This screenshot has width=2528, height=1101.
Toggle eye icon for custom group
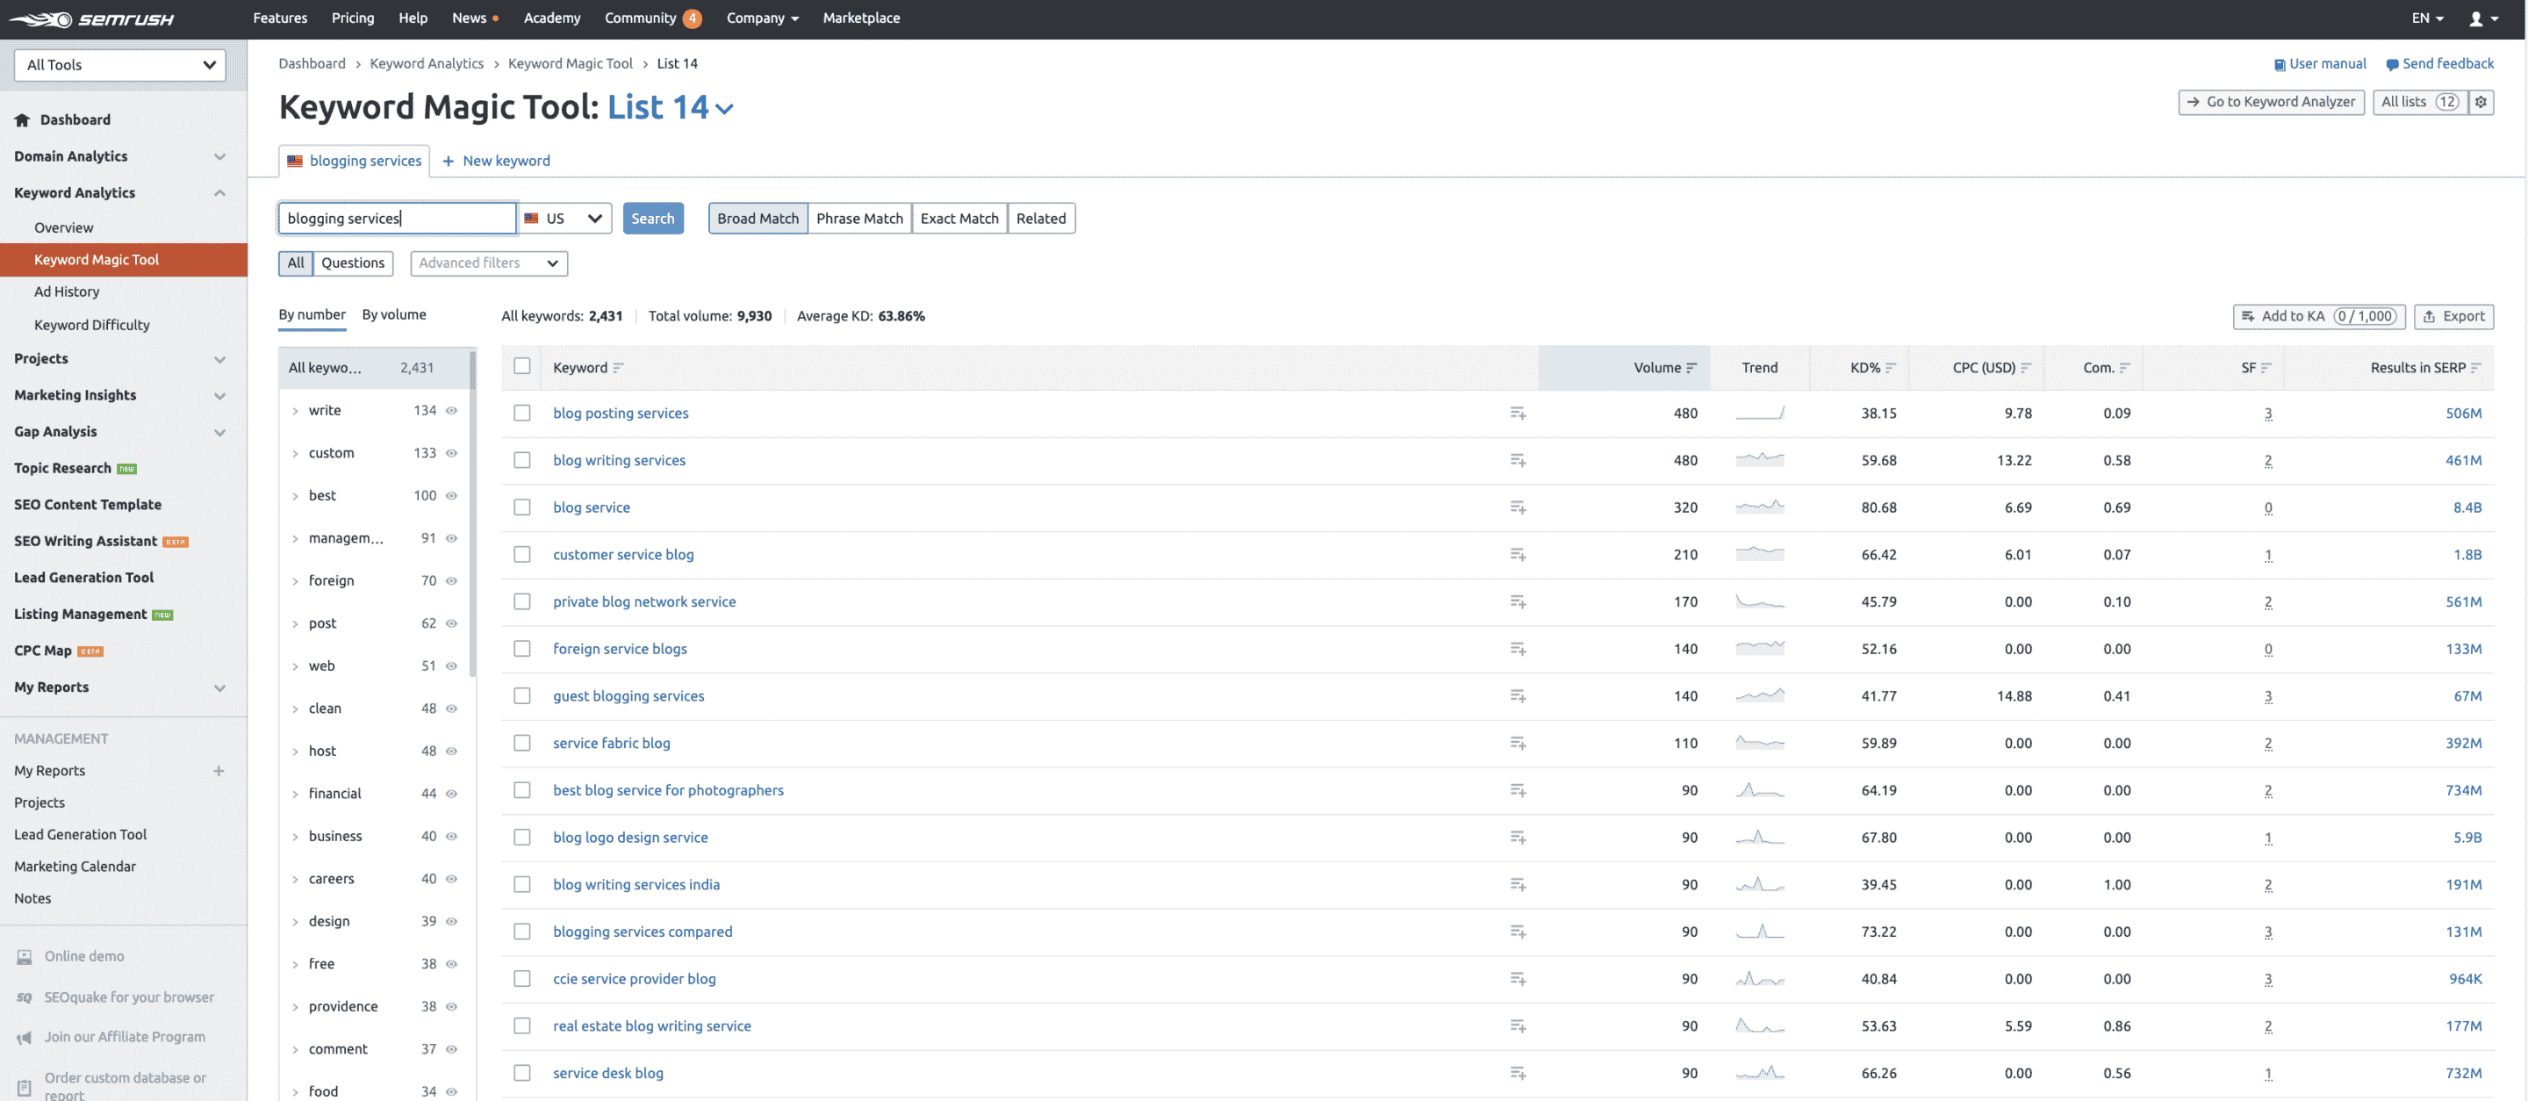coord(451,453)
